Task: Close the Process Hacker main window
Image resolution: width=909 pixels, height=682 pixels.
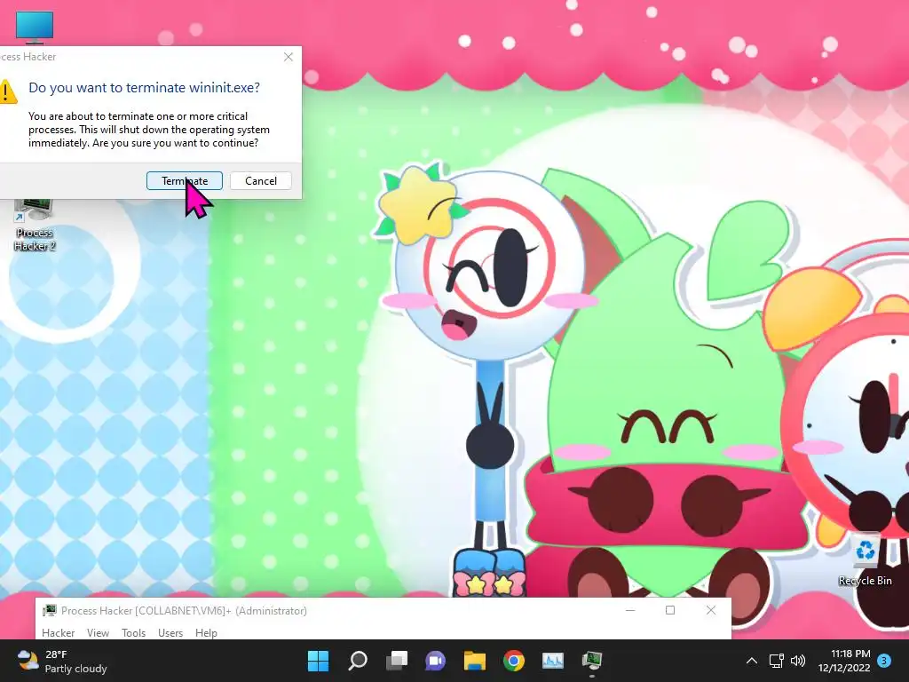Action: [711, 610]
